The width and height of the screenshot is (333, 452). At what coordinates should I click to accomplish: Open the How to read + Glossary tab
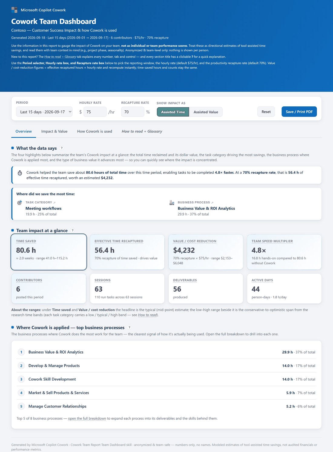142,131
